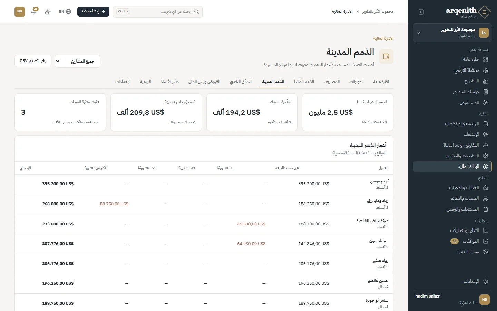Click الإدارة المالية dollar icon in sidebar

486,167
